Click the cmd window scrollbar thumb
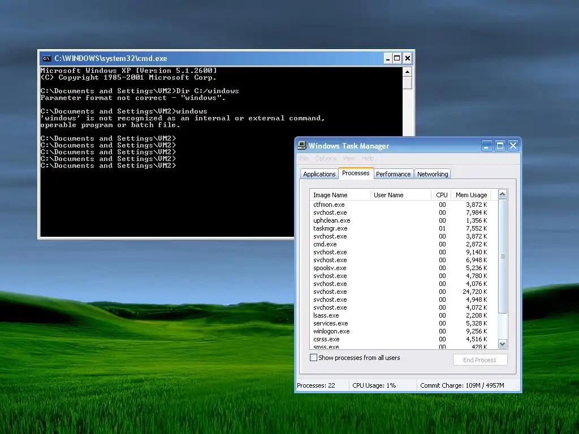The image size is (579, 434). point(407,83)
